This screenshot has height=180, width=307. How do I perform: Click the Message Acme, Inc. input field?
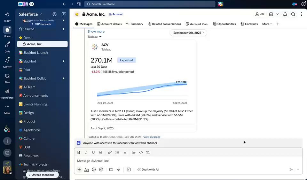coord(188,161)
